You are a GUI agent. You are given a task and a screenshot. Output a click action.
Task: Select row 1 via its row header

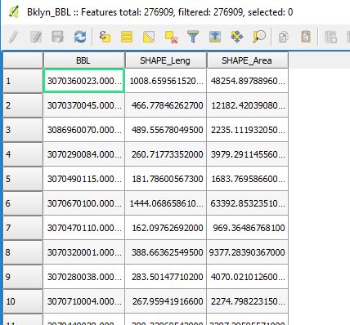(23, 81)
